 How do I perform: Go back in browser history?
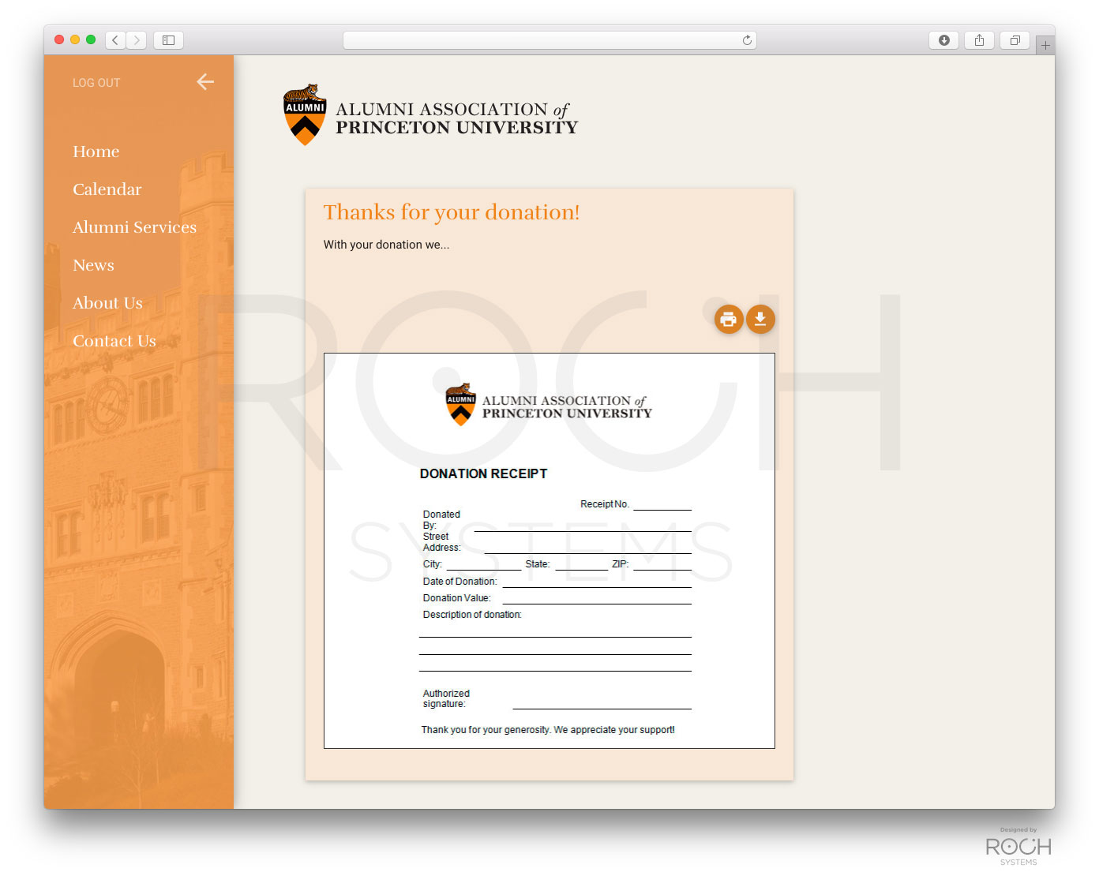[x=115, y=40]
